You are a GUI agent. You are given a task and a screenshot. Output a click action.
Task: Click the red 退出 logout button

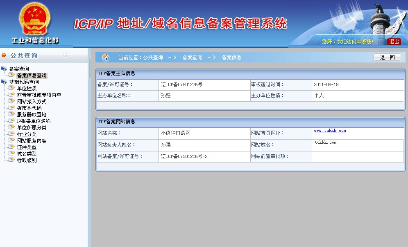394,42
